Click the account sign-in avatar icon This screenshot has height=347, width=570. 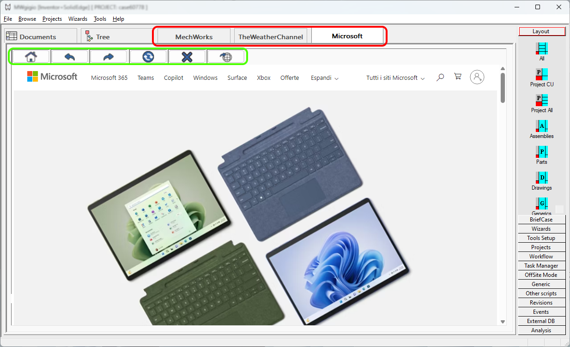477,77
